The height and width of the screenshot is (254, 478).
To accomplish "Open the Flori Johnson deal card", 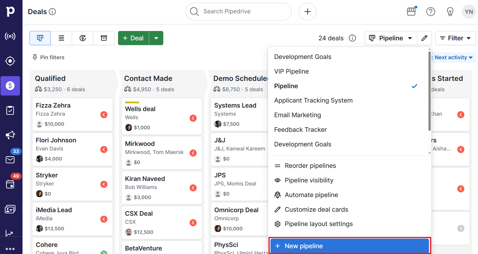I will pos(73,149).
